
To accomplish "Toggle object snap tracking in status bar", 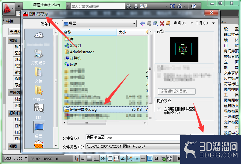I will click(x=123, y=158).
